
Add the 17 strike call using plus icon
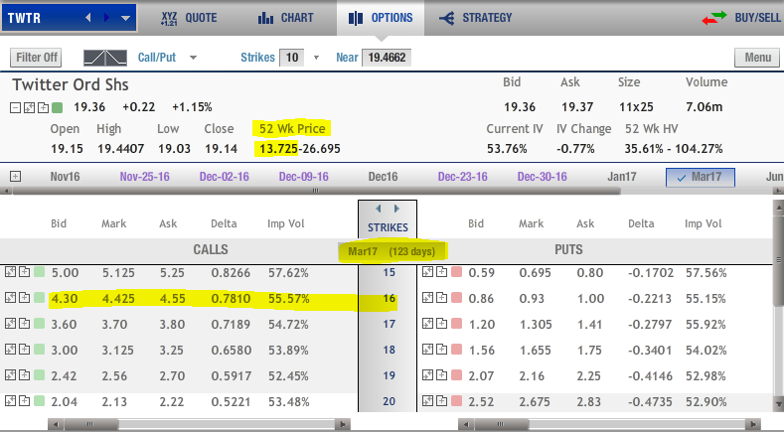coord(24,323)
